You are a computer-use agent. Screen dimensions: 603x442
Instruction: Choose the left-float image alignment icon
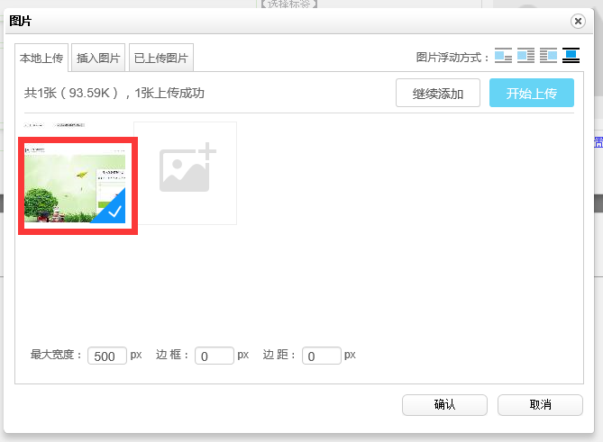point(526,57)
